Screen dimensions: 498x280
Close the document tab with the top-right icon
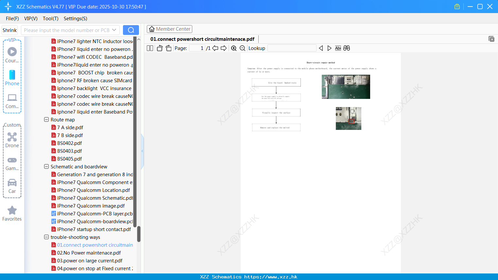pos(491,39)
